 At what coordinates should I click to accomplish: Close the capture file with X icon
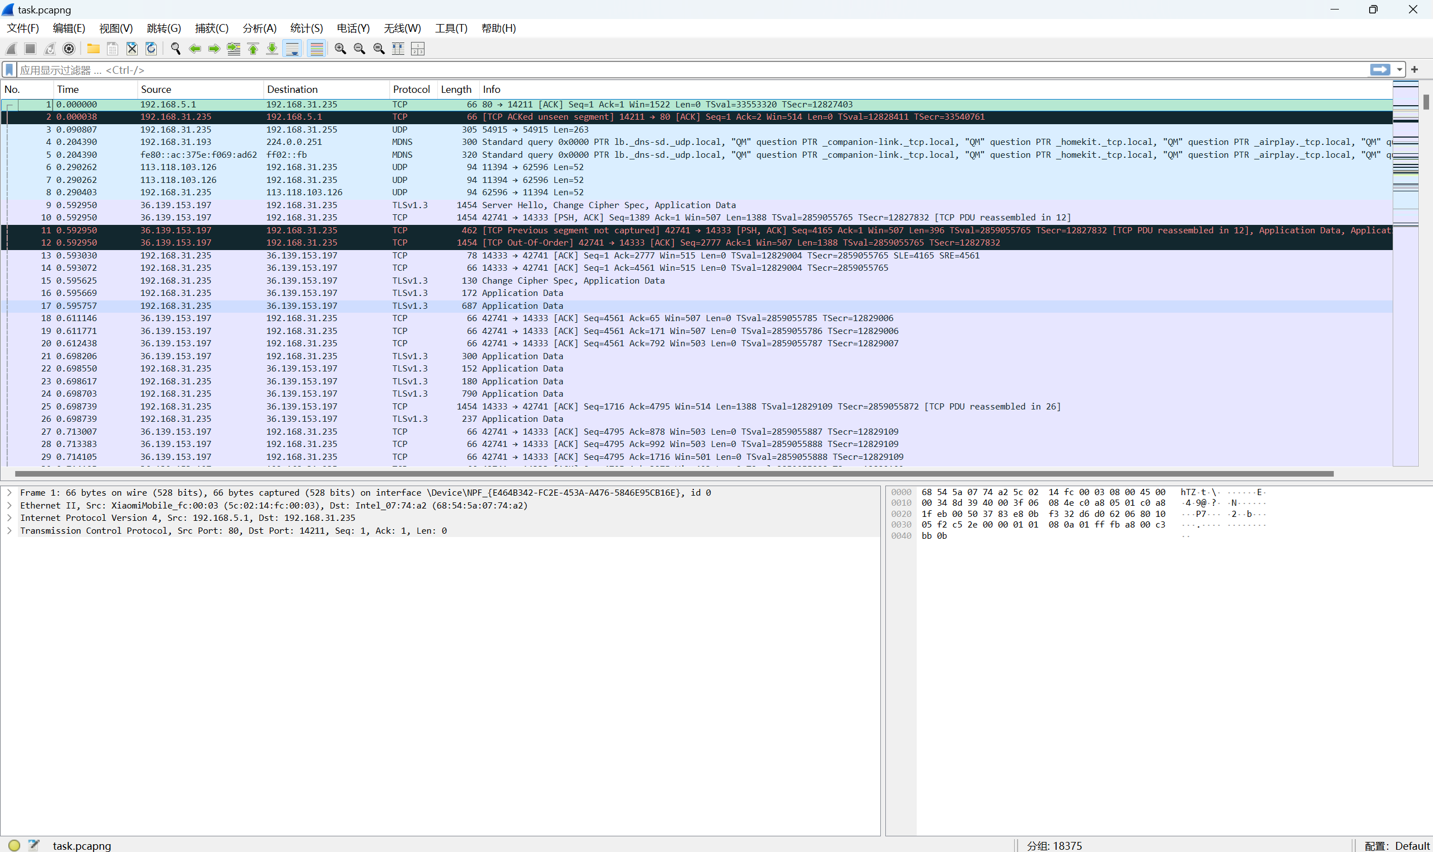[132, 49]
